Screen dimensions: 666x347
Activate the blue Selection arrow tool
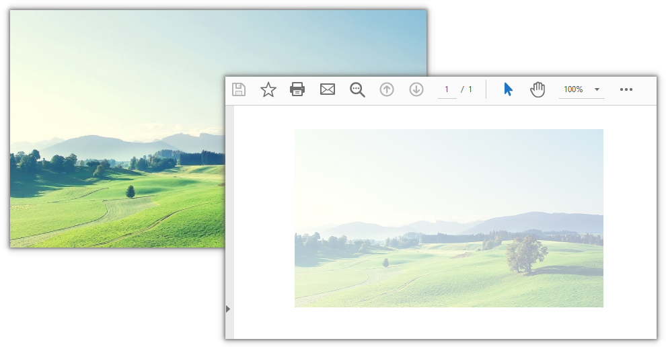pos(508,89)
